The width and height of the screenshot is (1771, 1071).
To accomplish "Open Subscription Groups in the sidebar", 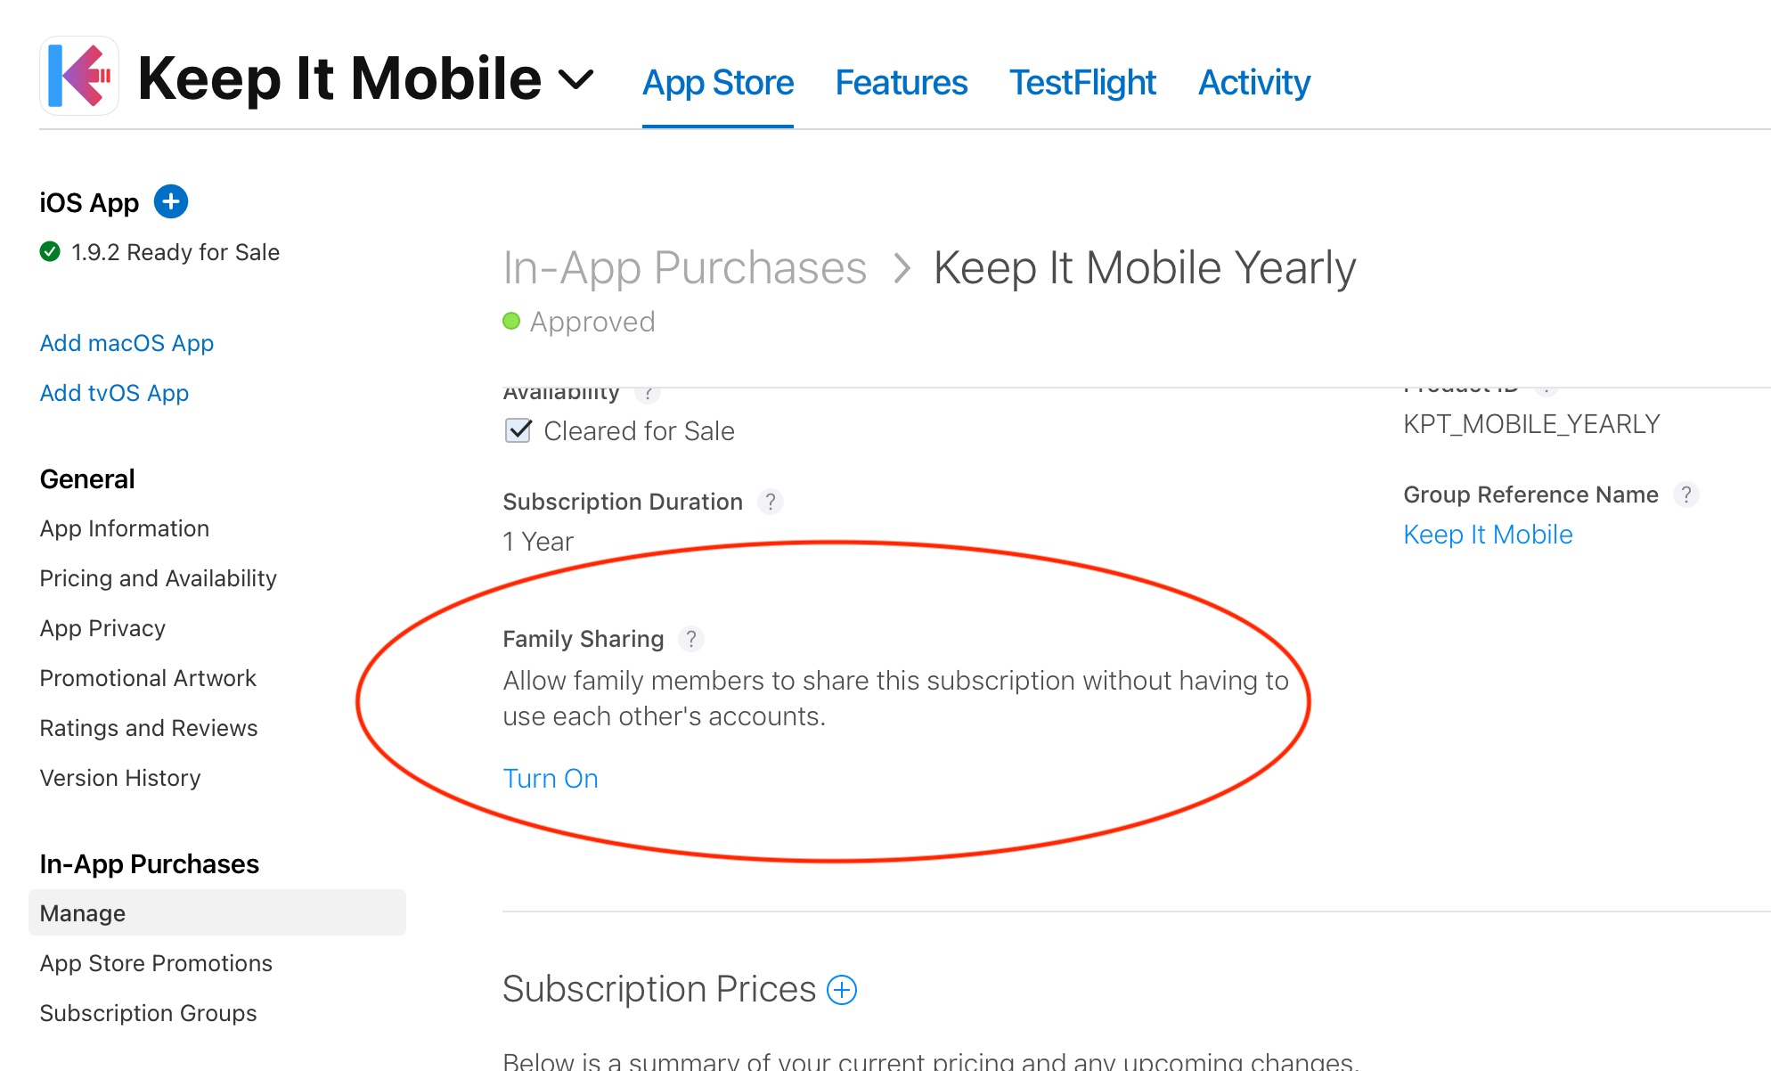I will 148,1013.
